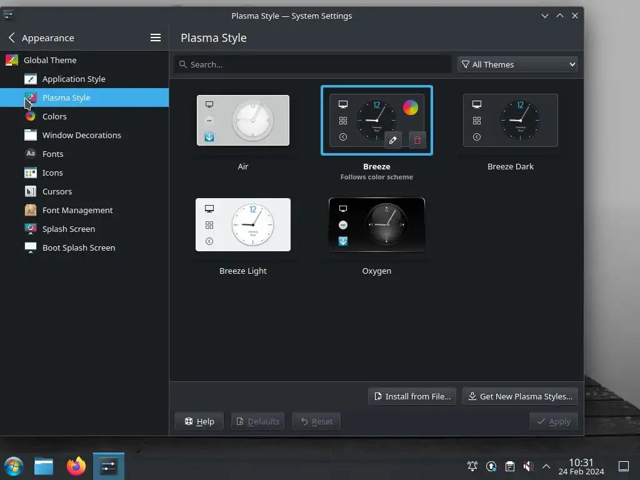Image resolution: width=640 pixels, height=480 pixels.
Task: Click the Oxygen theme name label
Action: [376, 271]
